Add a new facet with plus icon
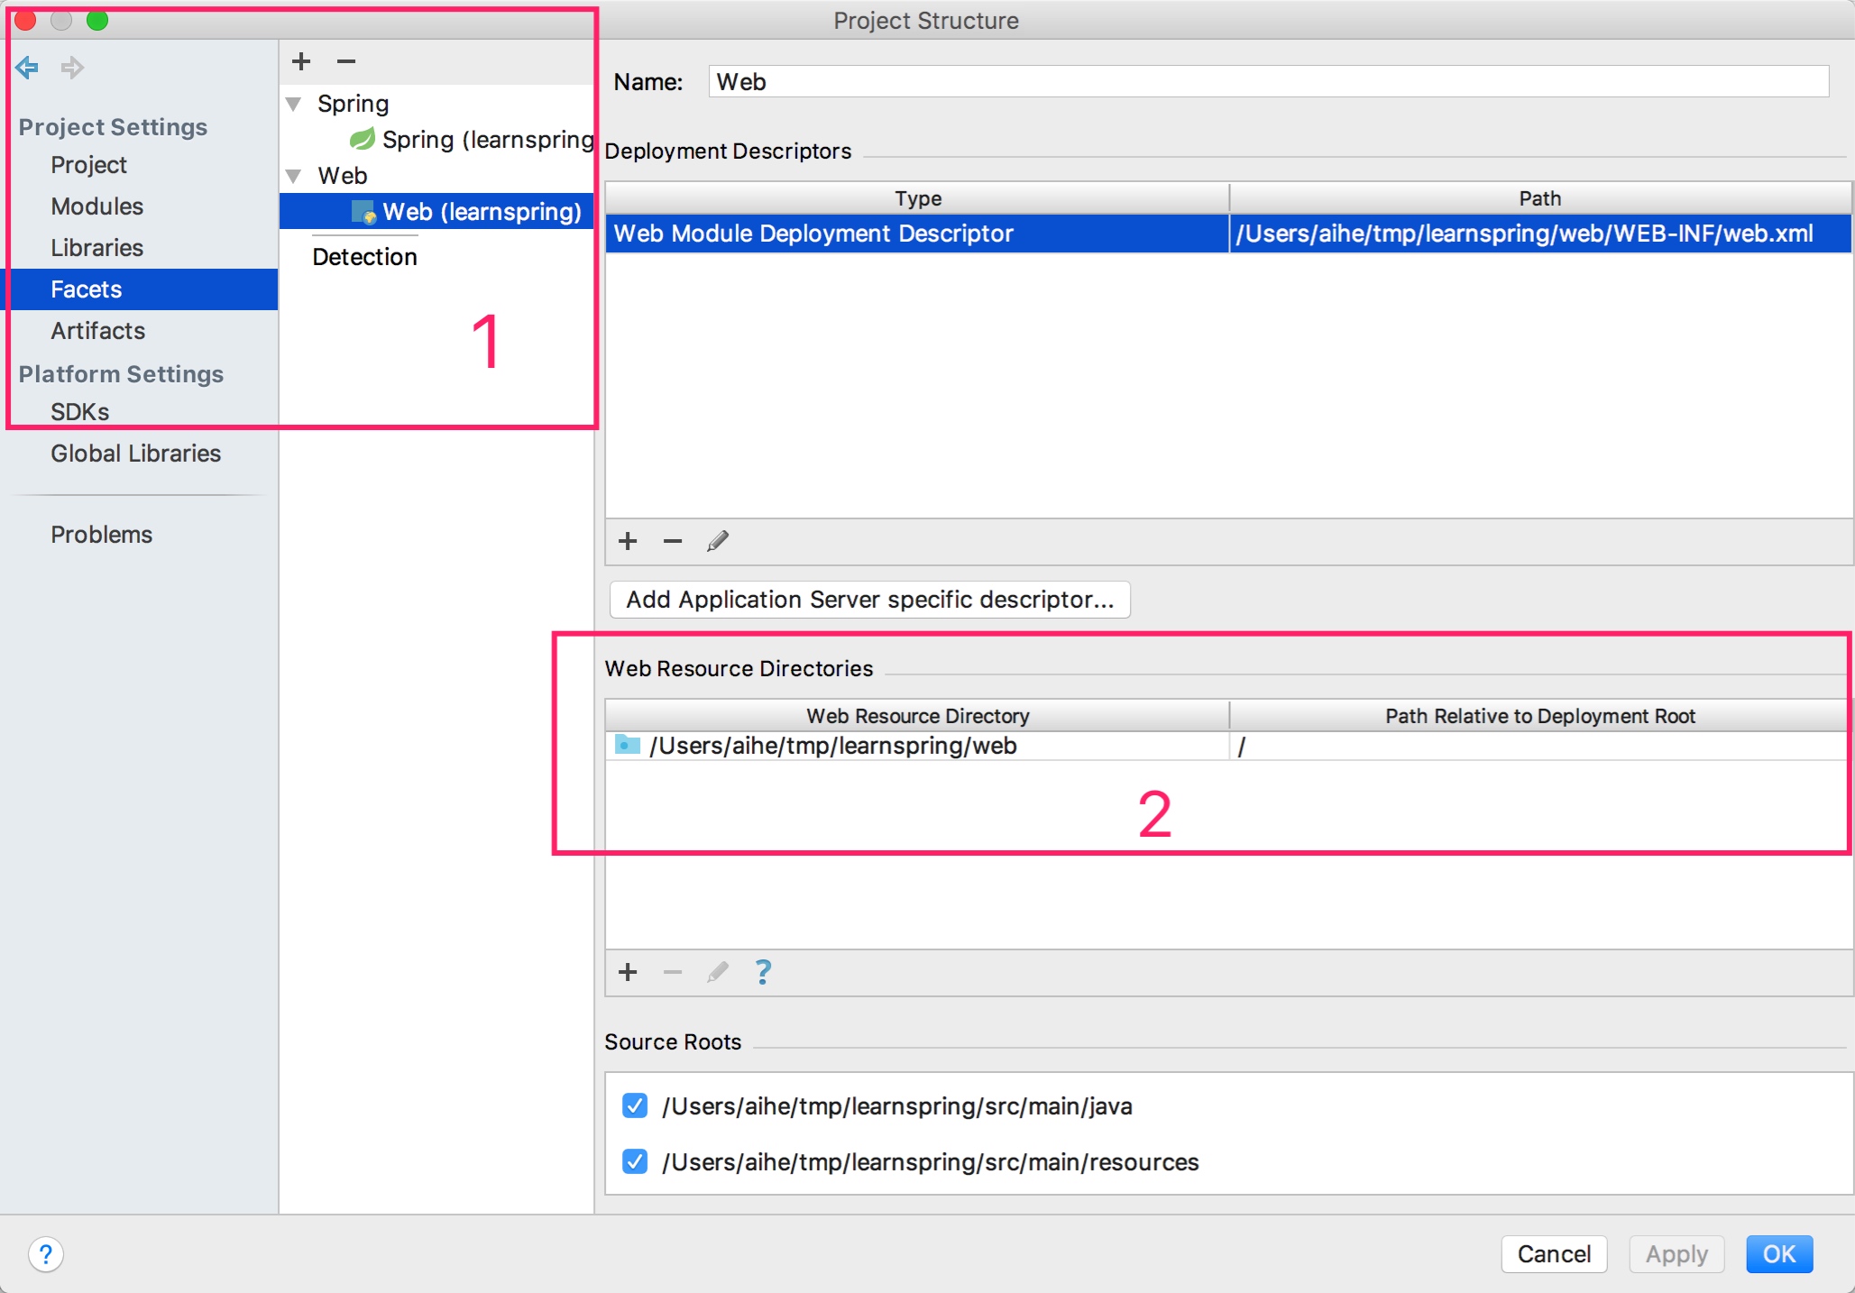1855x1293 pixels. (301, 61)
